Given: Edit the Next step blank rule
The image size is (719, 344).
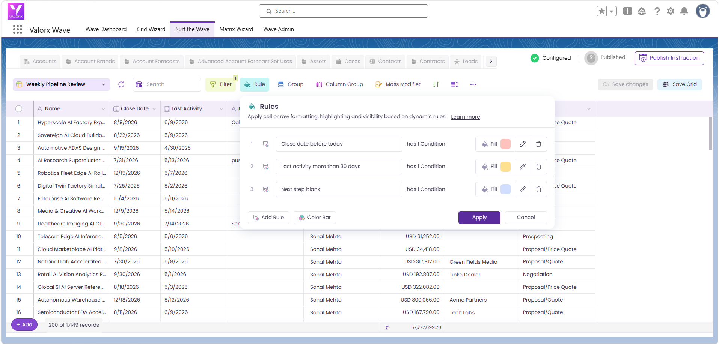Looking at the screenshot, I should 523,189.
